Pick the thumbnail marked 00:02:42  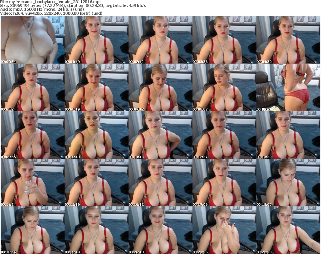point(160,40)
